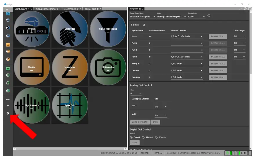This screenshot has width=256, height=159.
Task: Switch to the signal-processing-0 tab
Action: click(x=47, y=9)
